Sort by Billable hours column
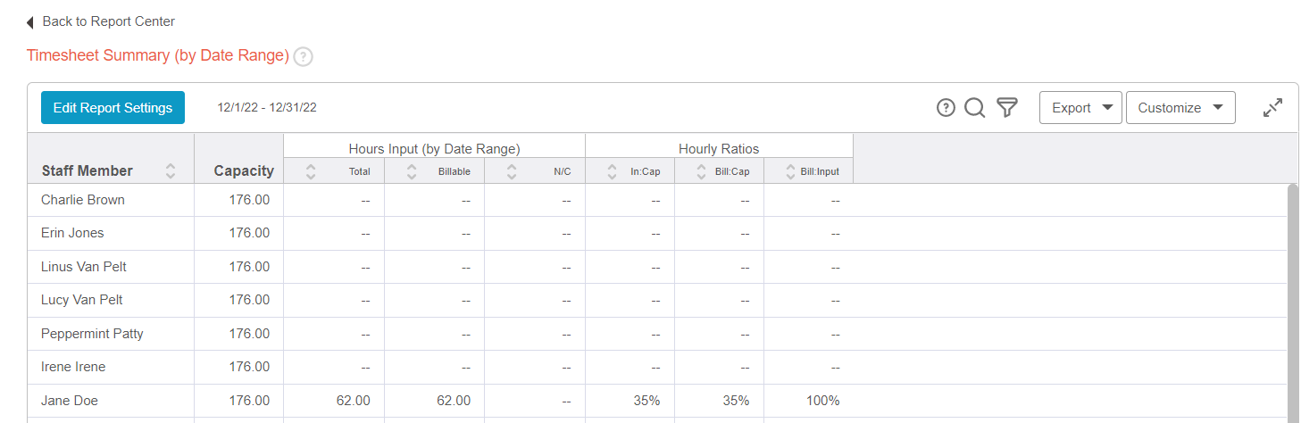 click(x=412, y=171)
